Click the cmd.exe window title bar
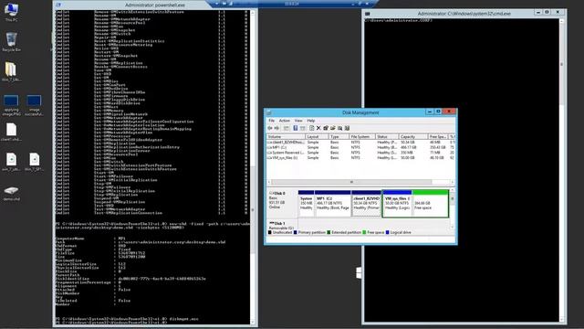This screenshot has height=329, width=584. 464,13
